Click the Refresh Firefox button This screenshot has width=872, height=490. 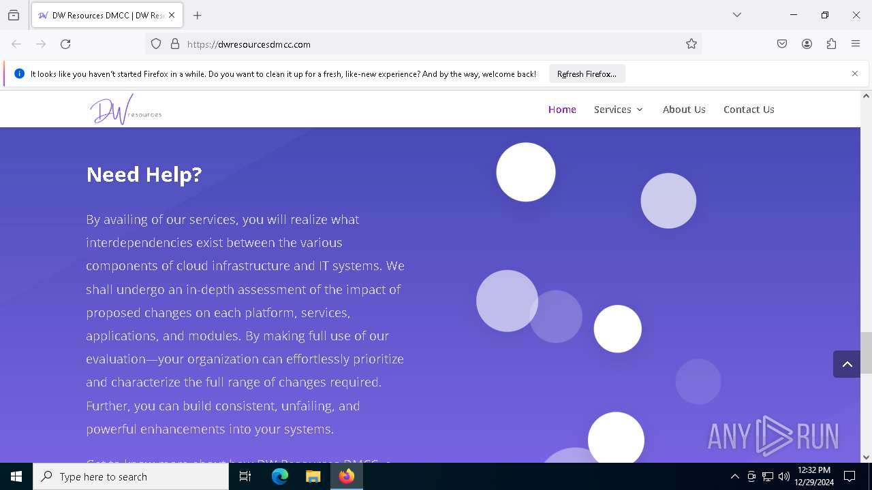pos(587,73)
